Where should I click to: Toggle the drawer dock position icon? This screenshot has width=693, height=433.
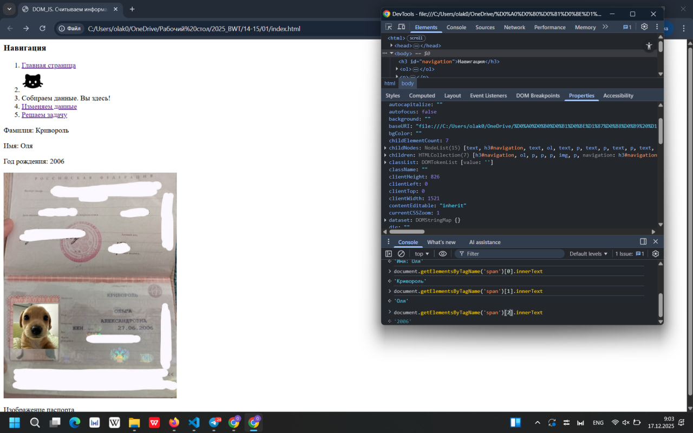(x=643, y=242)
